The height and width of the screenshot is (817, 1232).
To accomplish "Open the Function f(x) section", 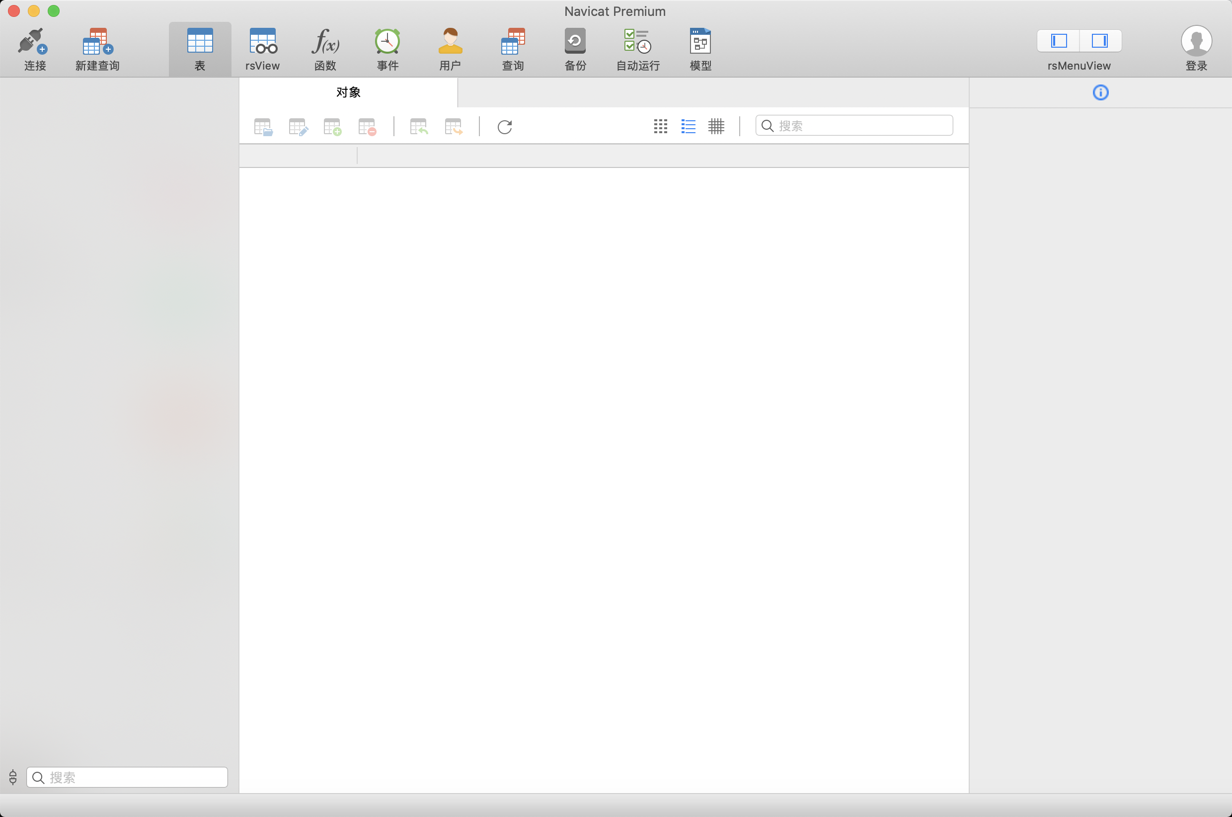I will [325, 41].
